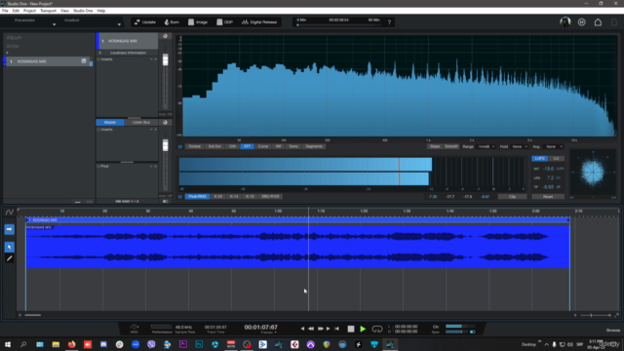Click the disc length help question mark
Image resolution: width=624 pixels, height=351 pixels.
coord(389,22)
